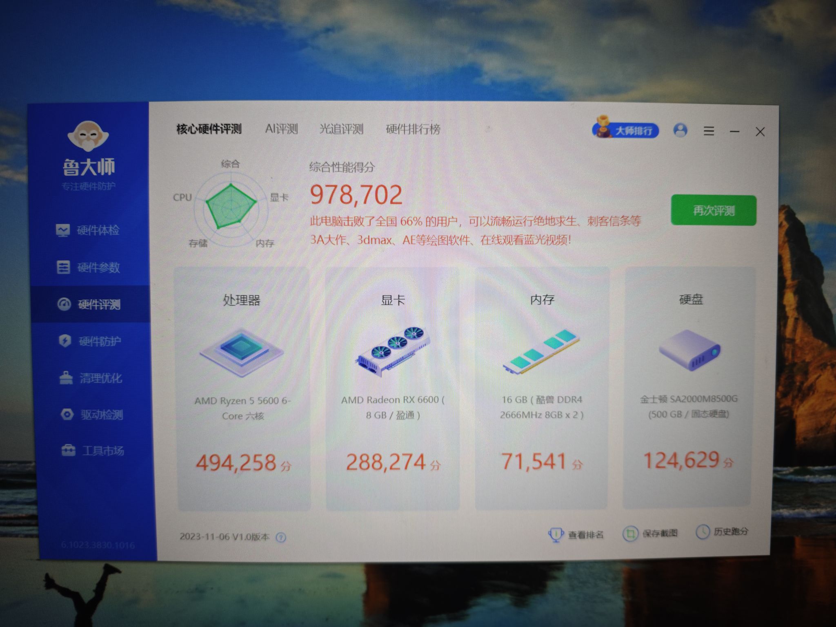
Task: Click the 硬件评测 gauge icon
Action: click(x=64, y=304)
